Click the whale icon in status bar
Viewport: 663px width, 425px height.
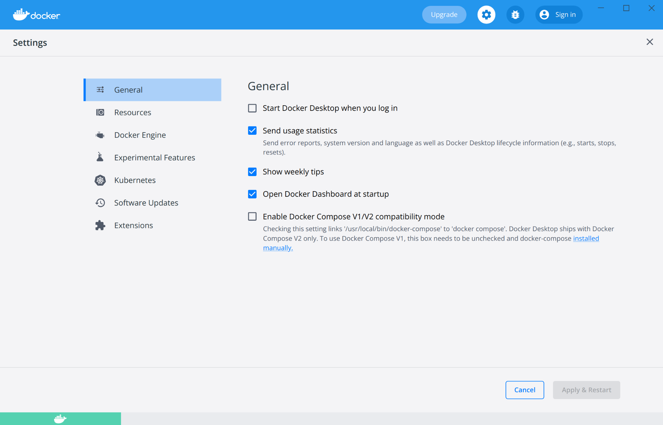[x=60, y=419]
